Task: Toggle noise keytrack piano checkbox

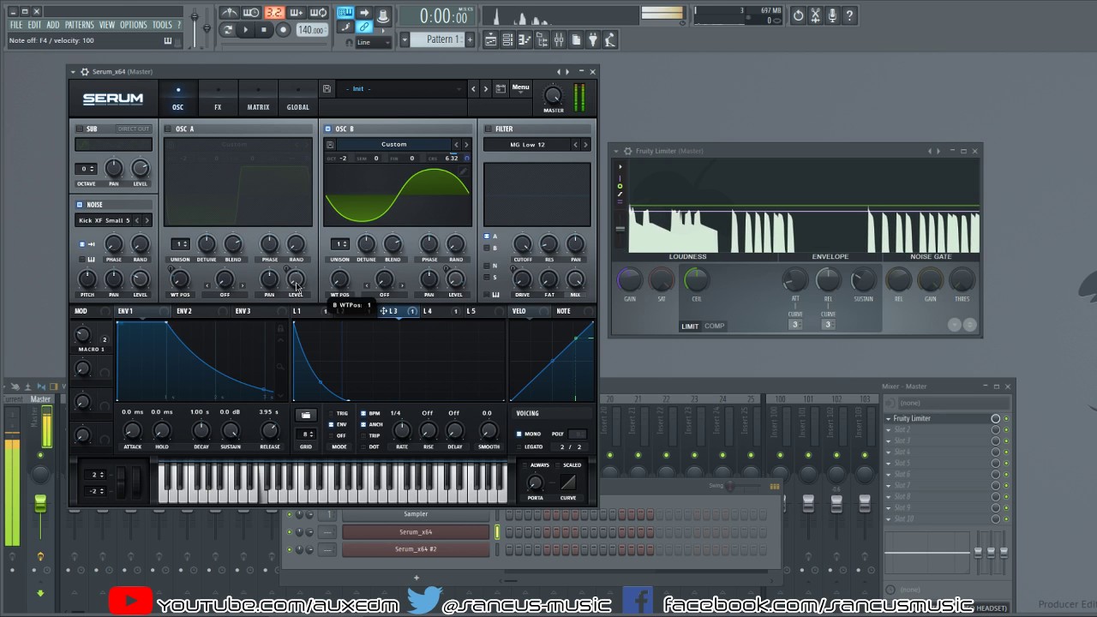Action: [81, 260]
